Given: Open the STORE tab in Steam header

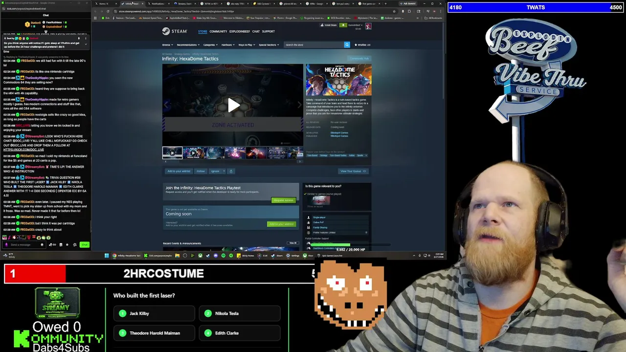Looking at the screenshot, I should tap(202, 31).
